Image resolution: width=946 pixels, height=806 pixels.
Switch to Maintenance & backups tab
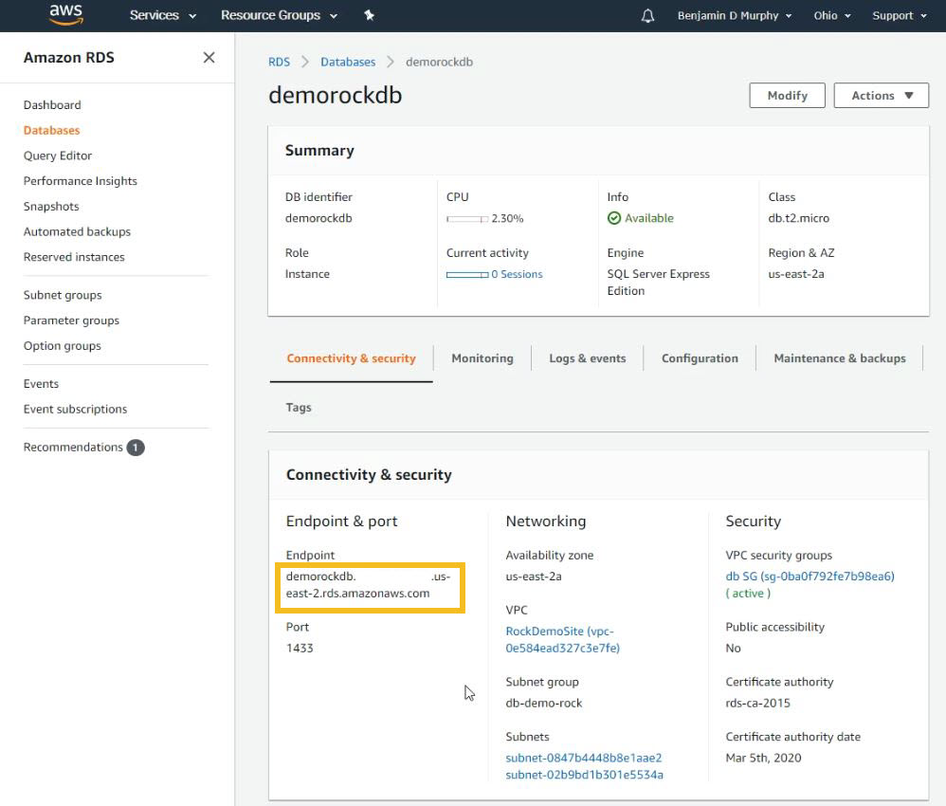(x=839, y=358)
